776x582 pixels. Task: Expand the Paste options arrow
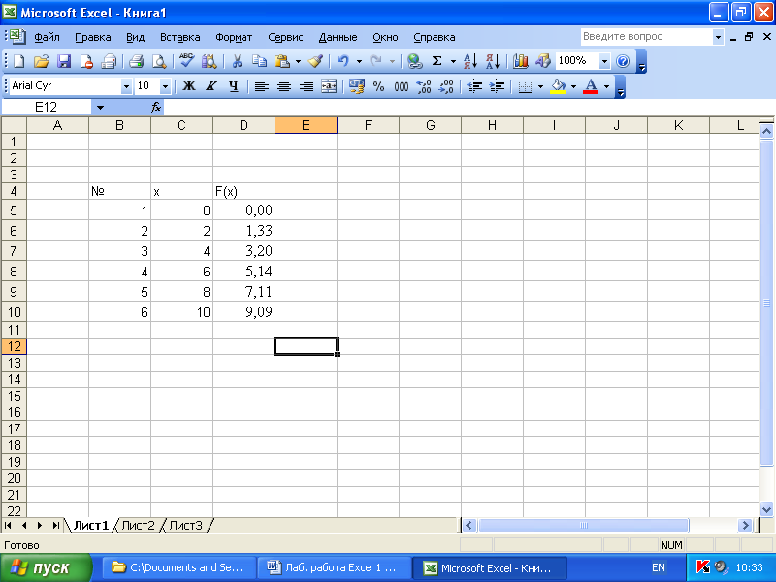click(x=298, y=61)
